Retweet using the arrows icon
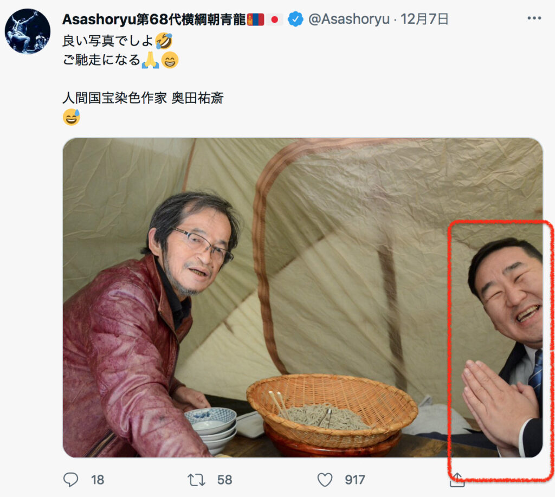Screen dimensions: 555x497 (196, 480)
